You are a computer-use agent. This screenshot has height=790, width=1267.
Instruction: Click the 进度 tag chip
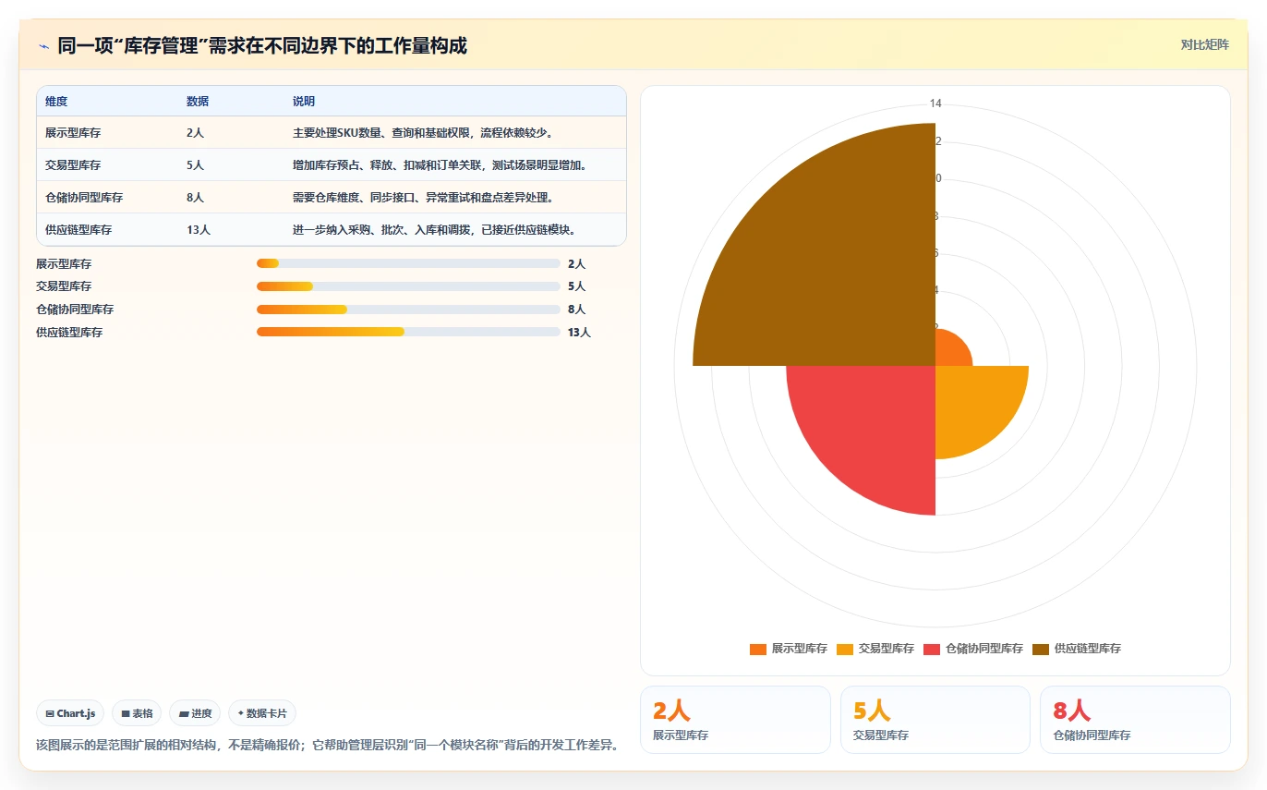click(195, 713)
